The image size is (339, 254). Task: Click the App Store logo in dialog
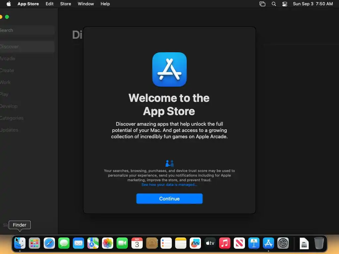169,69
